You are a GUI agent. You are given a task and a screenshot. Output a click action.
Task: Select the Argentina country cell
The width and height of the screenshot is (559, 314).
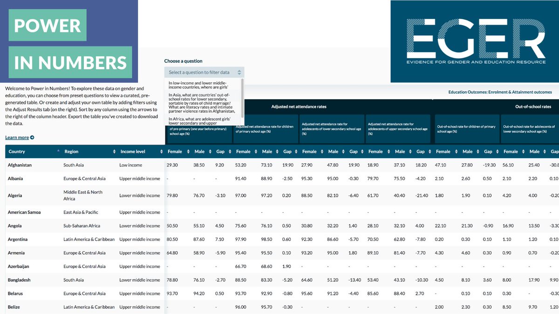[18, 240]
